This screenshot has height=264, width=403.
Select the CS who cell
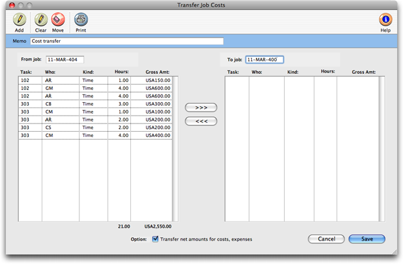60,128
